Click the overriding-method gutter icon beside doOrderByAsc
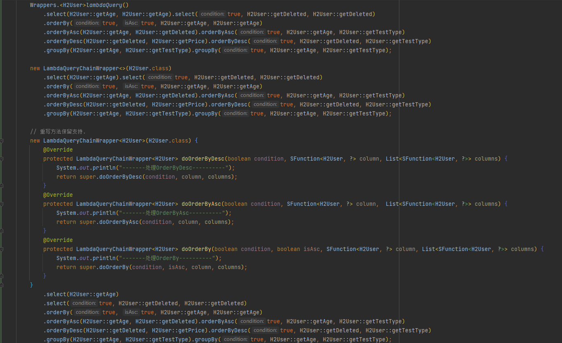562x343 pixels. coord(2,204)
